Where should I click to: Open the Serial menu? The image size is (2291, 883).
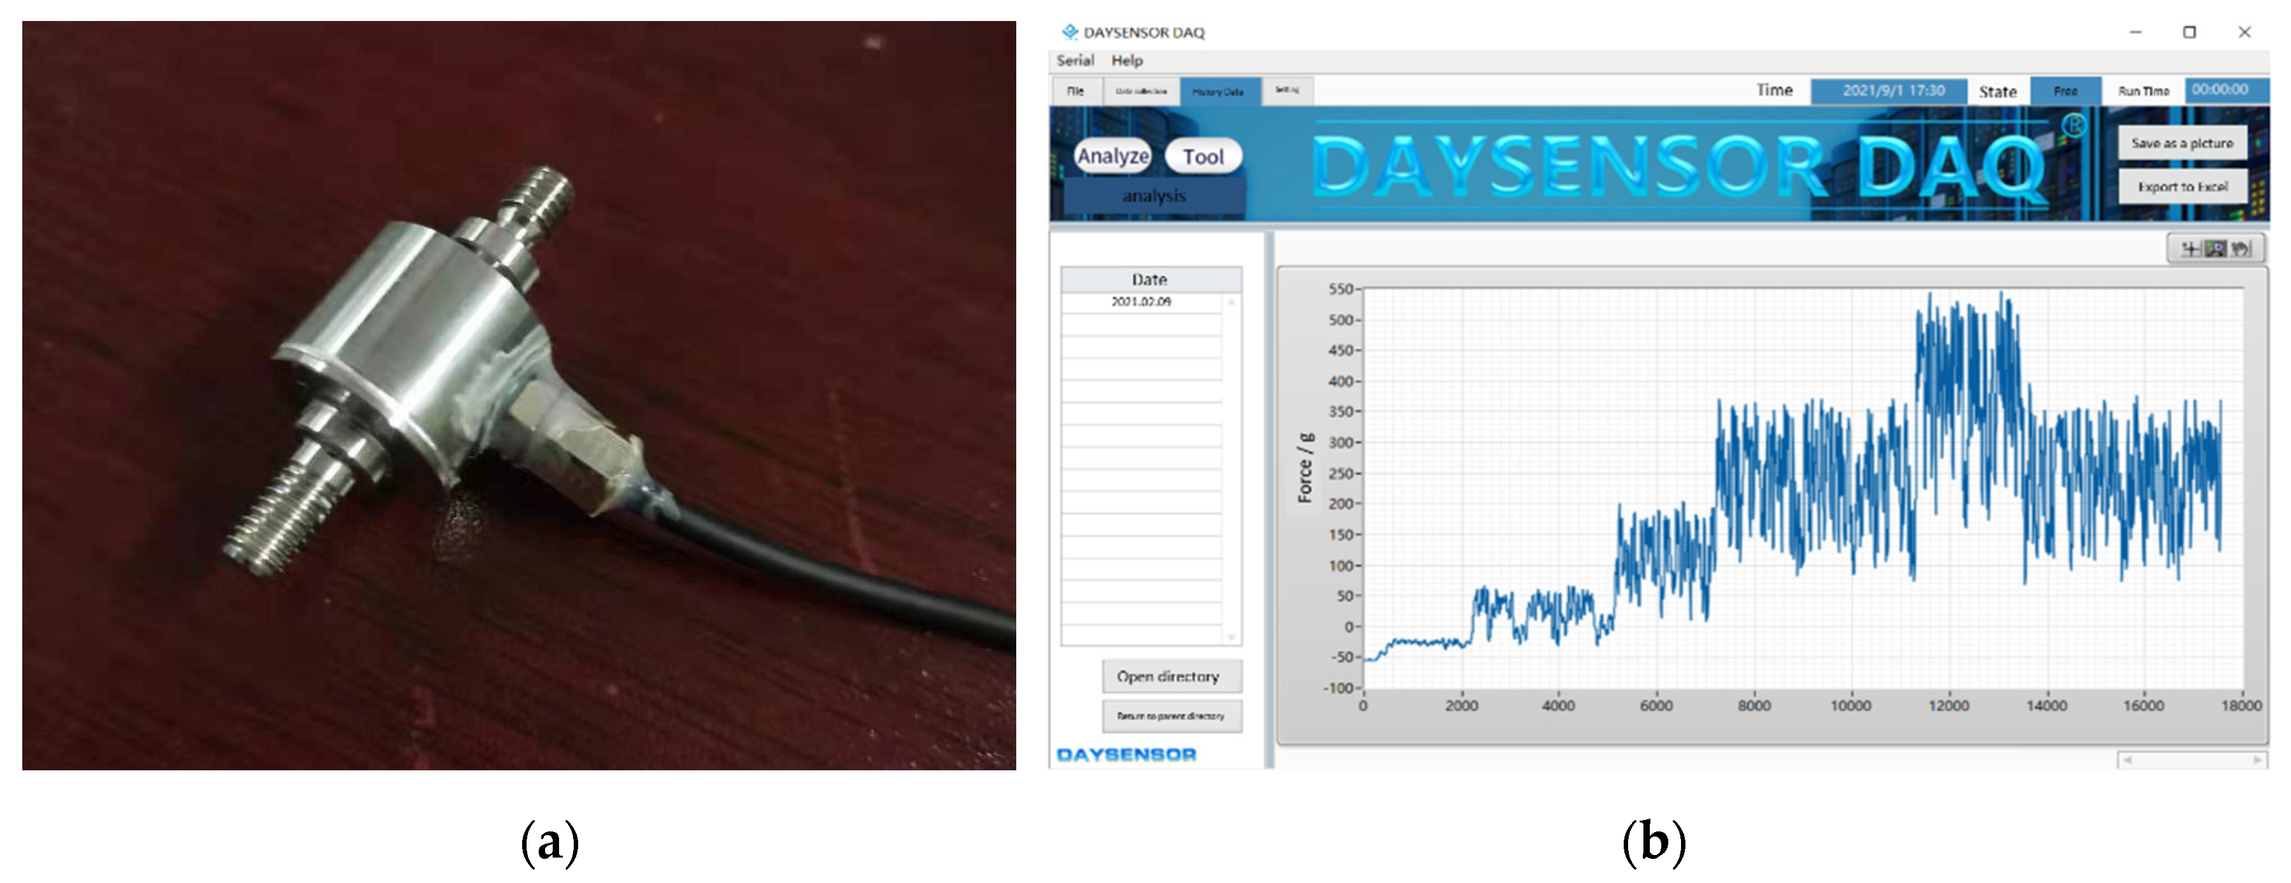coord(1074,60)
